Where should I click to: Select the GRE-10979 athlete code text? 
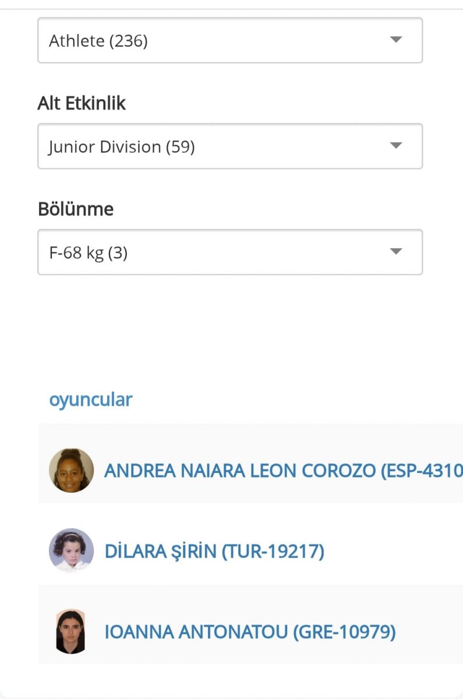344,632
